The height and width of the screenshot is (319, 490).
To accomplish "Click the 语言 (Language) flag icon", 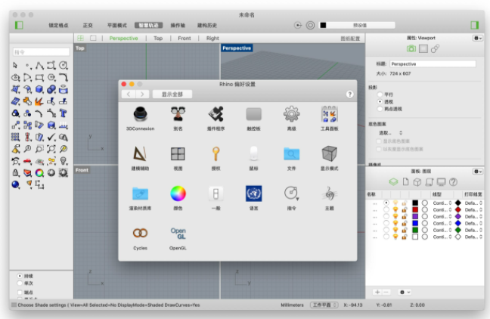I will 253,194.
